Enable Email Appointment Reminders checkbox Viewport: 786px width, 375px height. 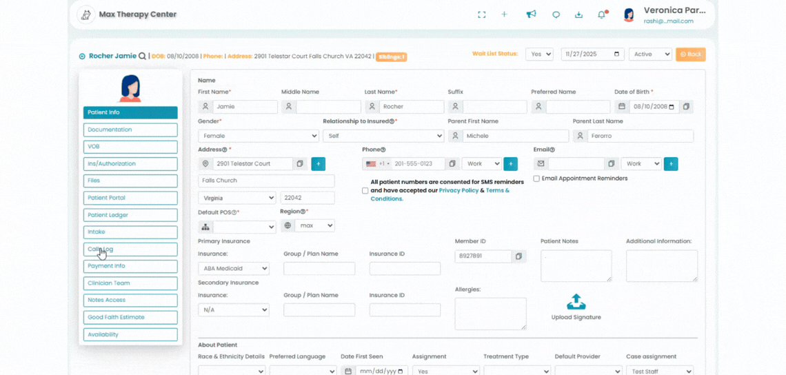536,179
